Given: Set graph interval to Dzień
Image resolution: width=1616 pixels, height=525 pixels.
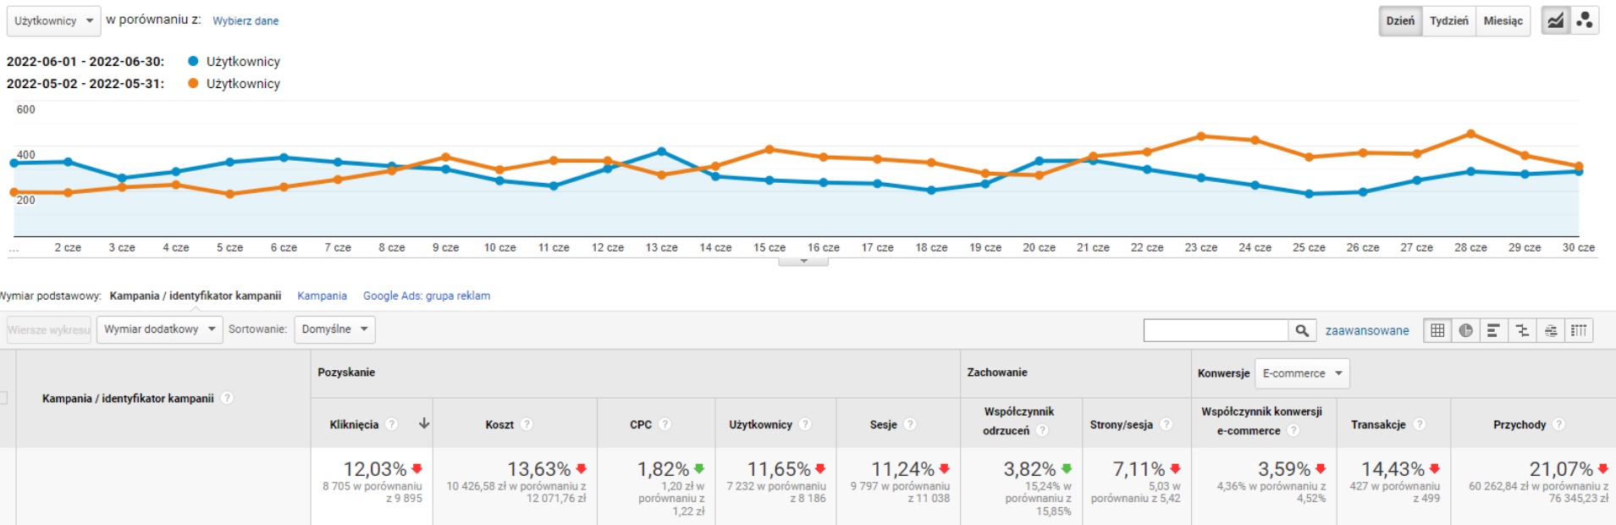Looking at the screenshot, I should click(x=1400, y=21).
